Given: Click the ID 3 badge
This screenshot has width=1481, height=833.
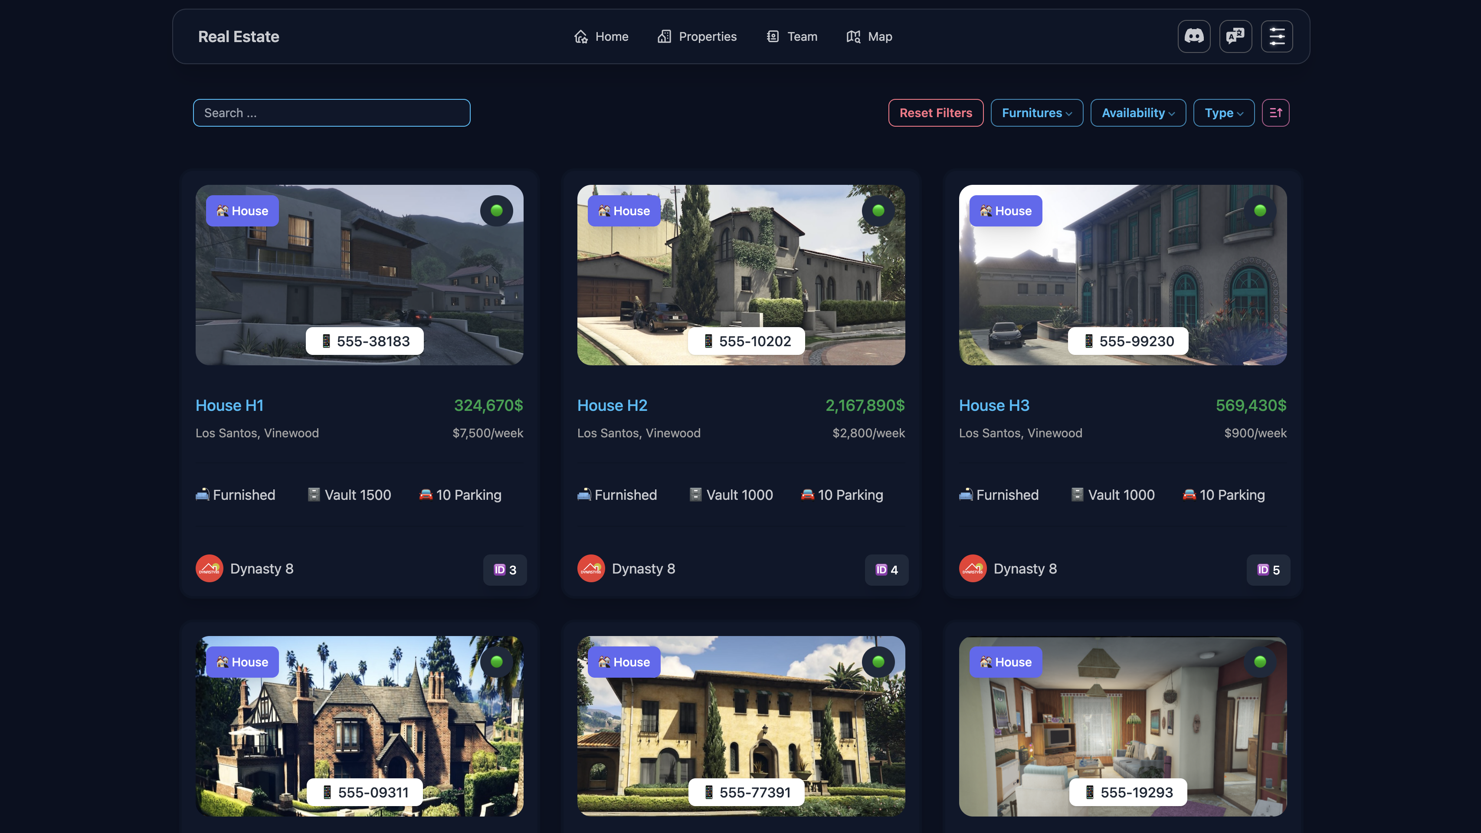Looking at the screenshot, I should pos(505,570).
